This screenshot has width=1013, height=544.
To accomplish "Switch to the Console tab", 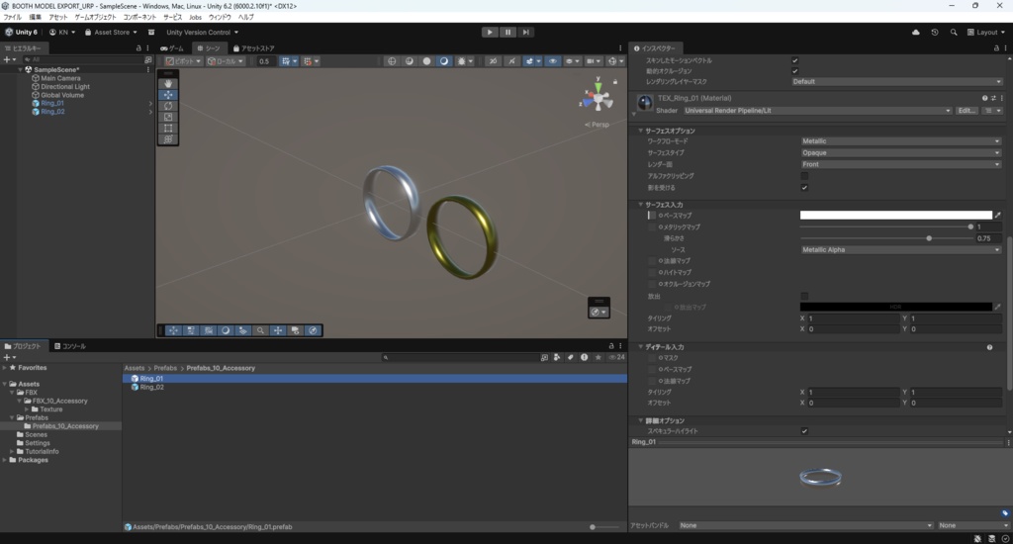I will coord(70,346).
